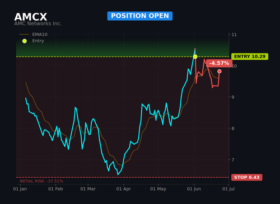Click the 01 Mar axis label
Viewport: 280px width, 204px height.
[88, 189]
